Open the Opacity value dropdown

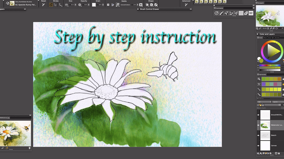coord(88,5)
